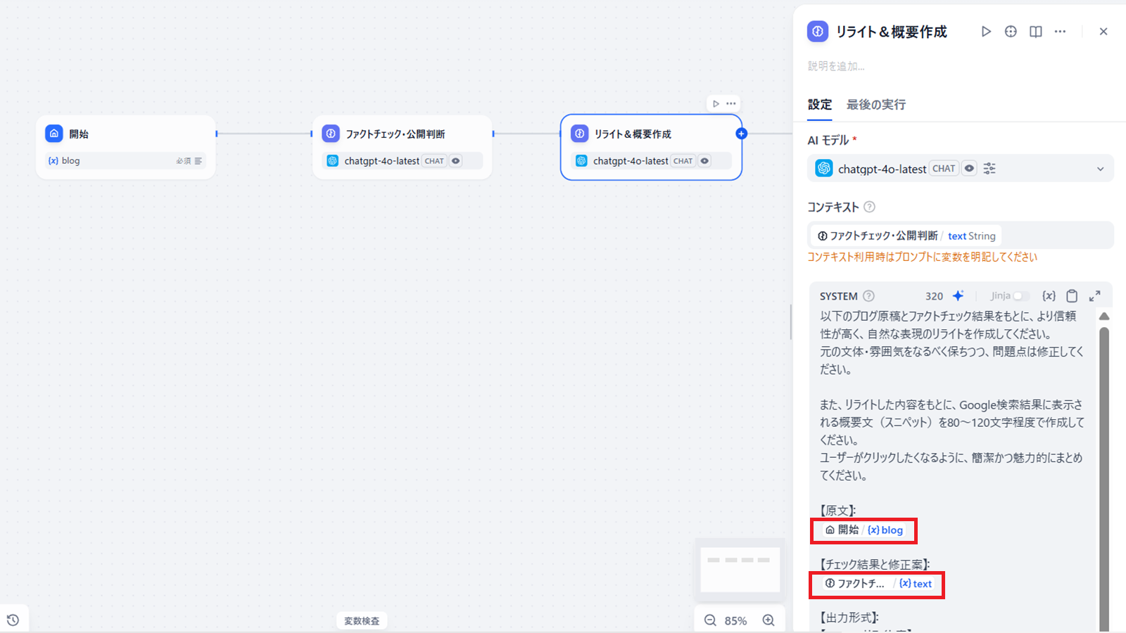Image resolution: width=1126 pixels, height=633 pixels.
Task: Open the help book icon in header
Action: tap(1035, 32)
